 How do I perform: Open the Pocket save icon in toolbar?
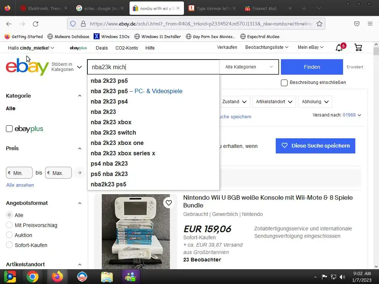[356, 24]
